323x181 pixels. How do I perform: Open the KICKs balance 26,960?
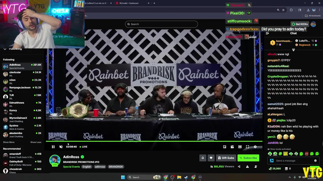(x=275, y=169)
